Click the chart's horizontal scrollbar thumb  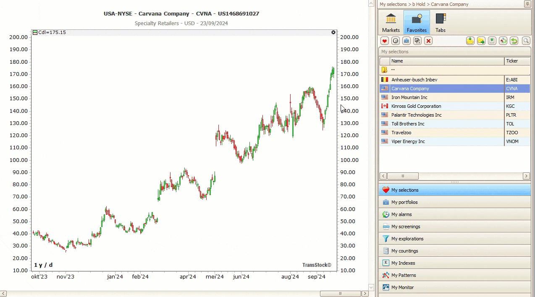click(340, 294)
